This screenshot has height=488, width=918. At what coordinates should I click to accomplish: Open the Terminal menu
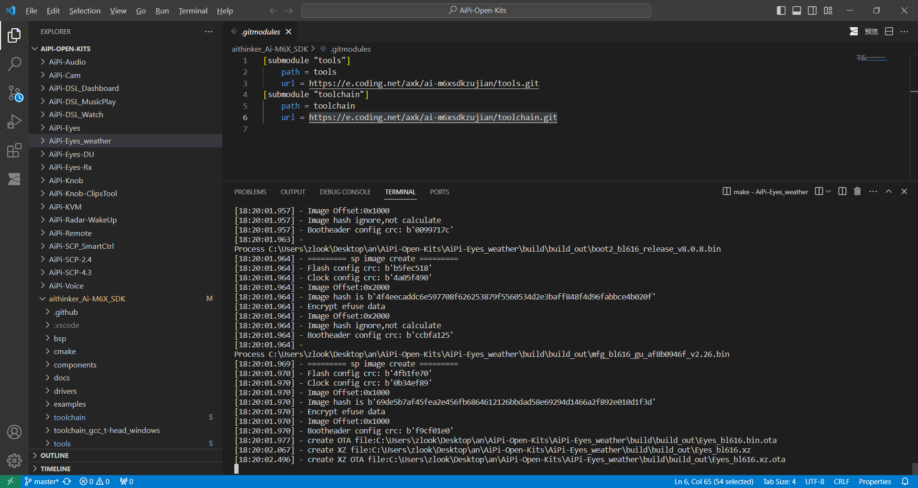tap(193, 11)
